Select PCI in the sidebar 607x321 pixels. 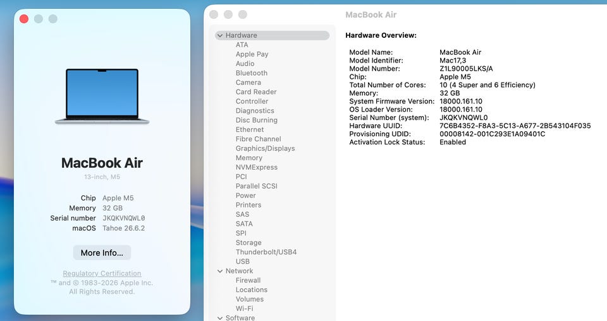tap(241, 177)
